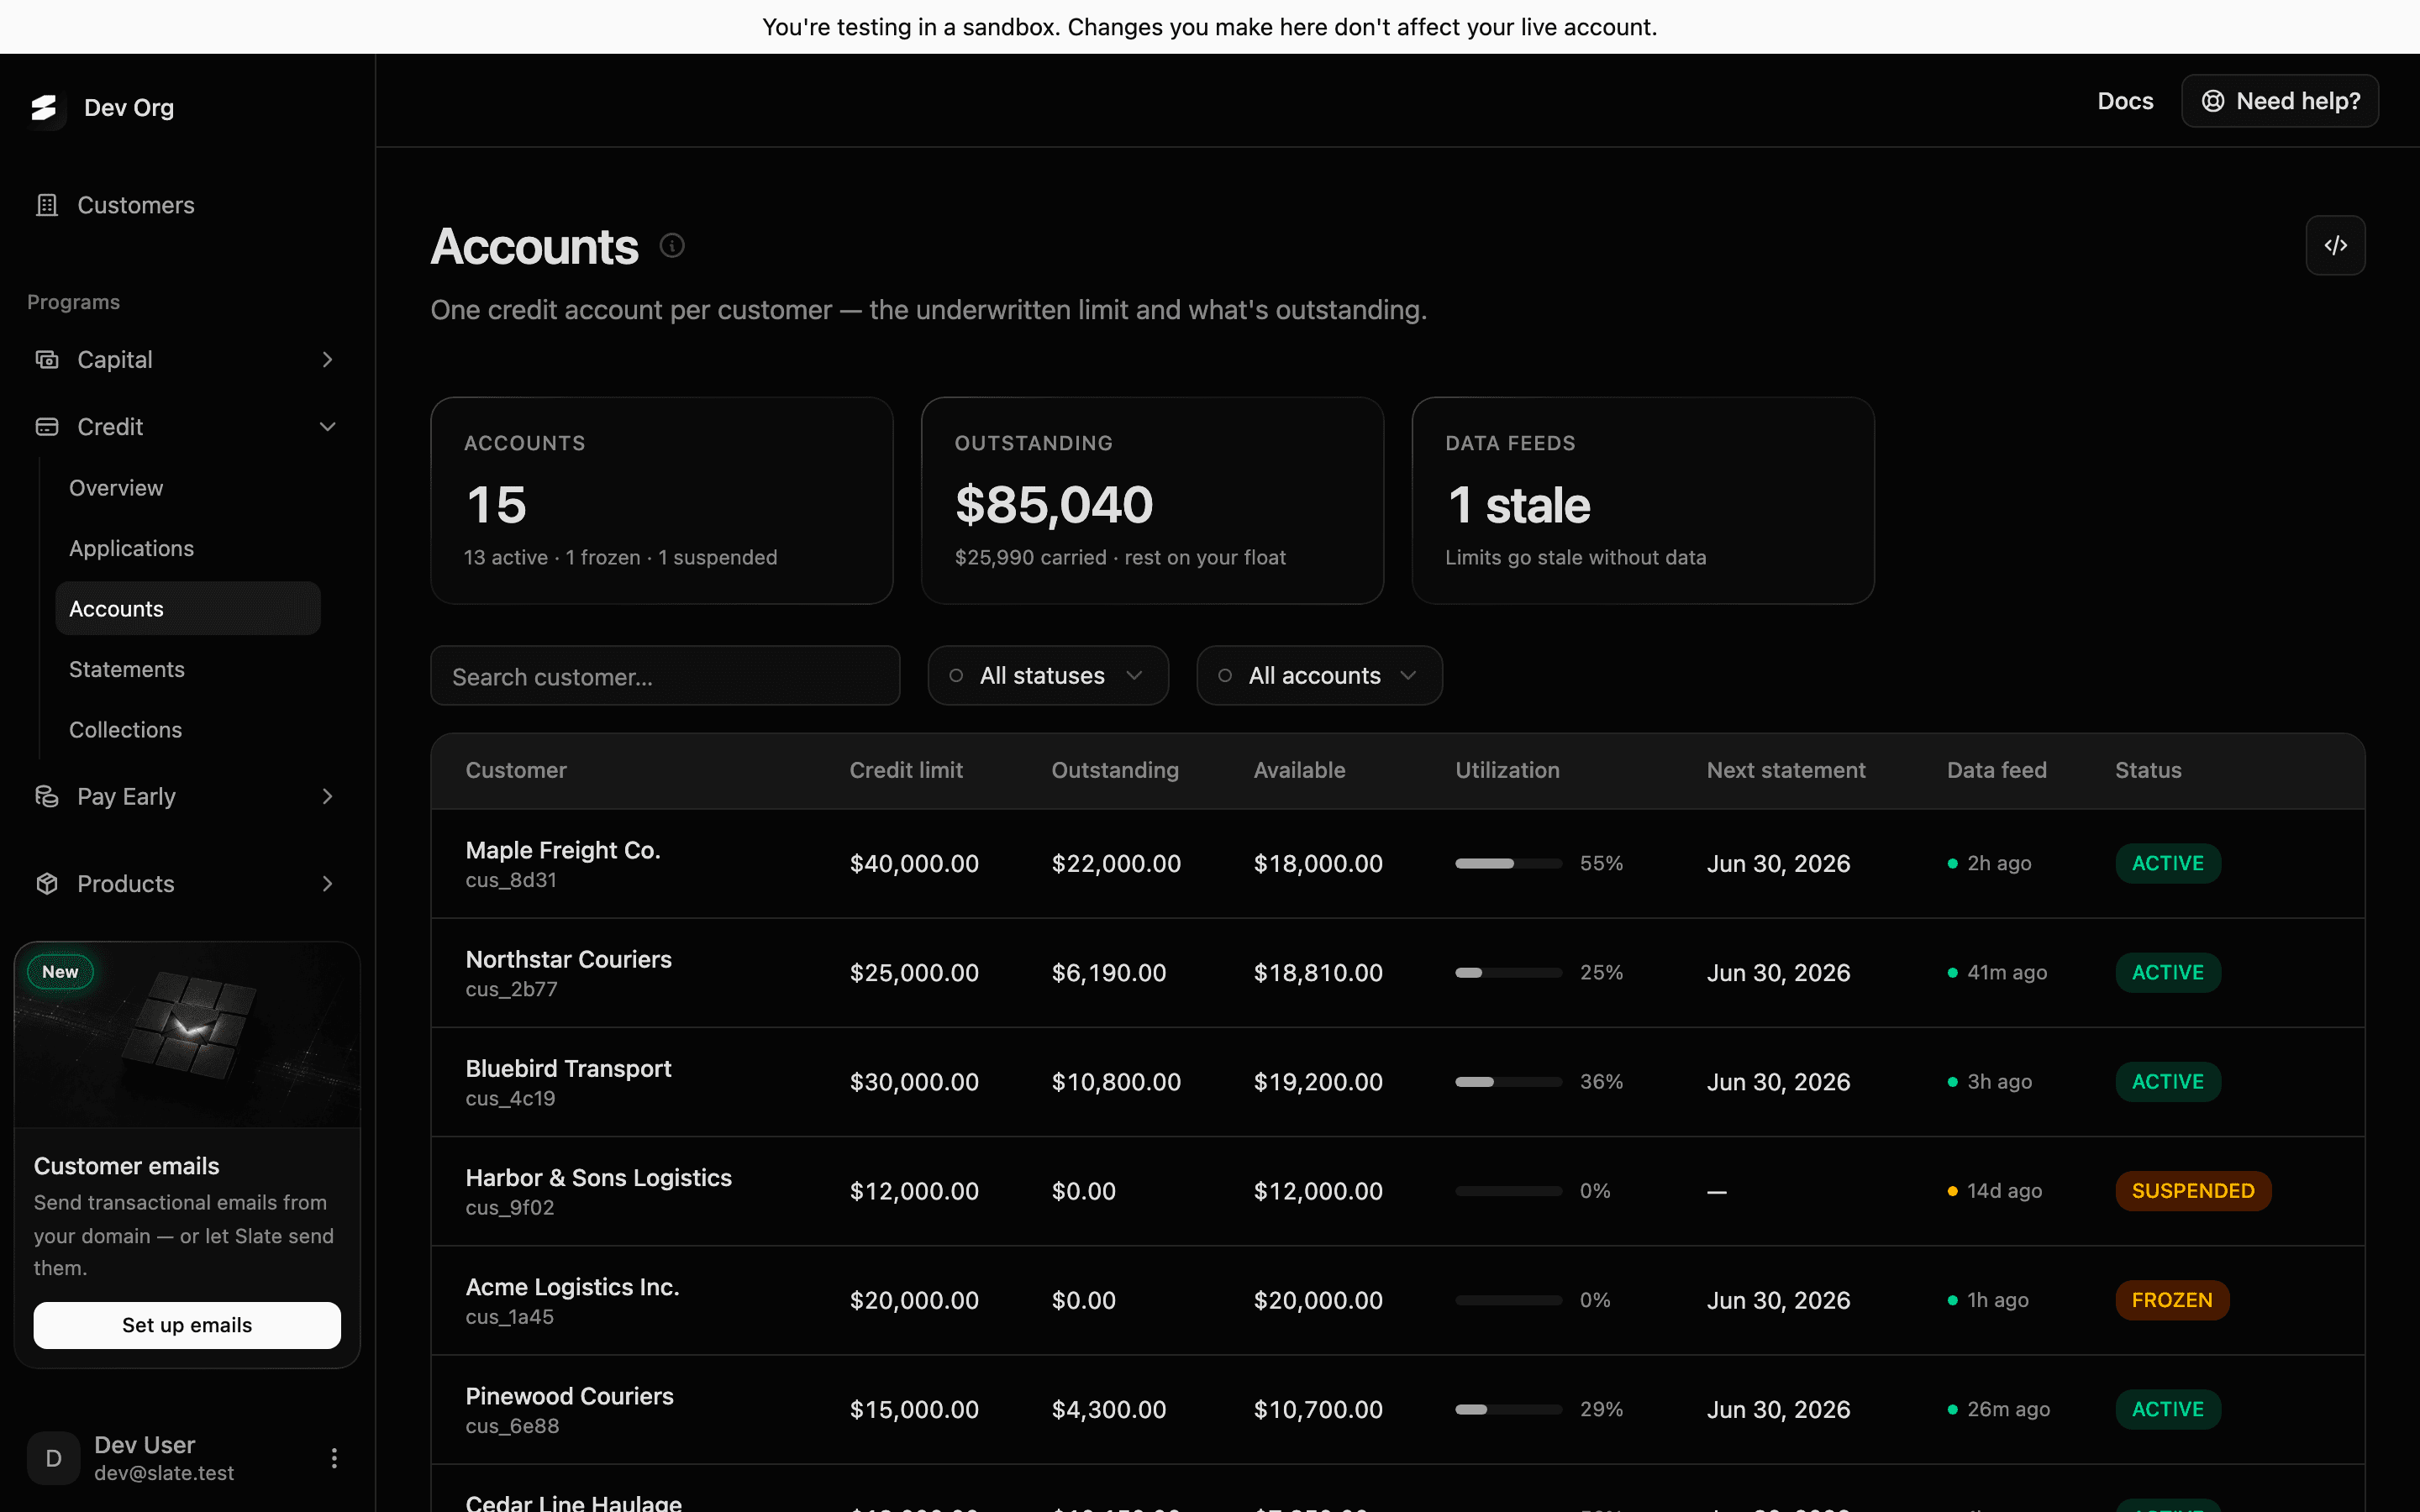
Task: Expand the Products chevron
Action: 327,883
